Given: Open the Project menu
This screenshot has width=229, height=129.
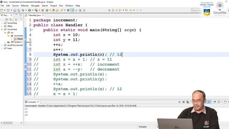Looking at the screenshot, I should click(x=54, y=6).
